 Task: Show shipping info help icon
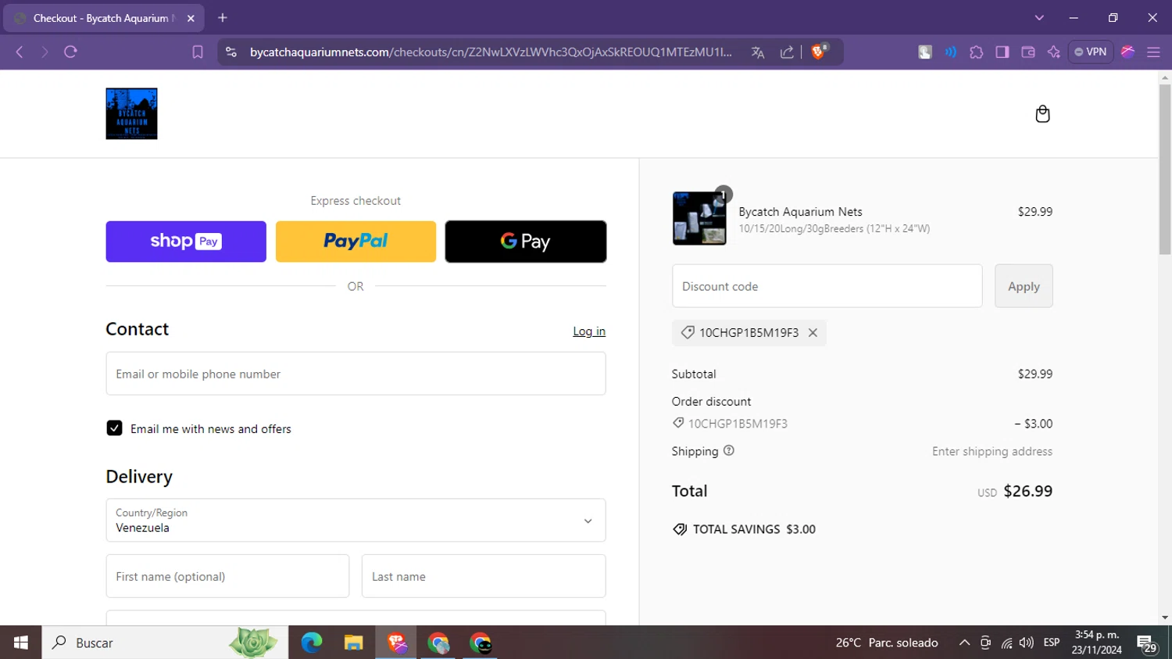pyautogui.click(x=729, y=451)
